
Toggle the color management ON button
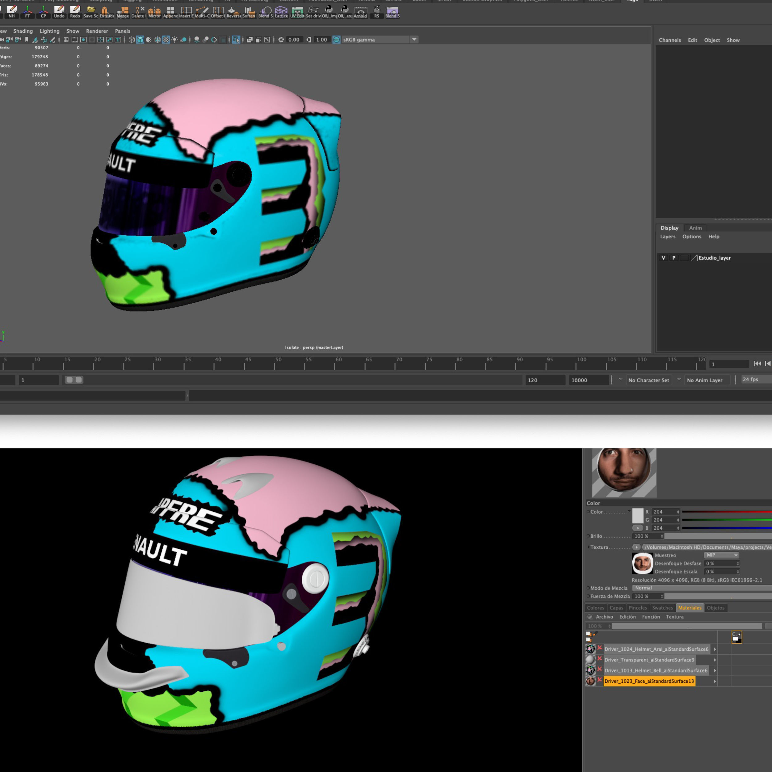pos(337,40)
